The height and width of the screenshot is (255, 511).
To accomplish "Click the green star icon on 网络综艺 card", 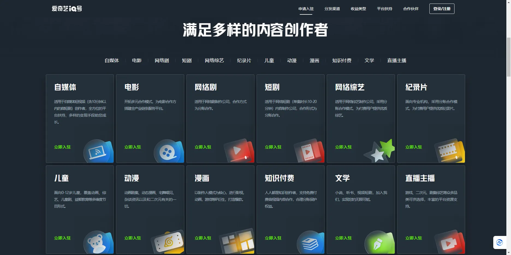I will pyautogui.click(x=379, y=151).
